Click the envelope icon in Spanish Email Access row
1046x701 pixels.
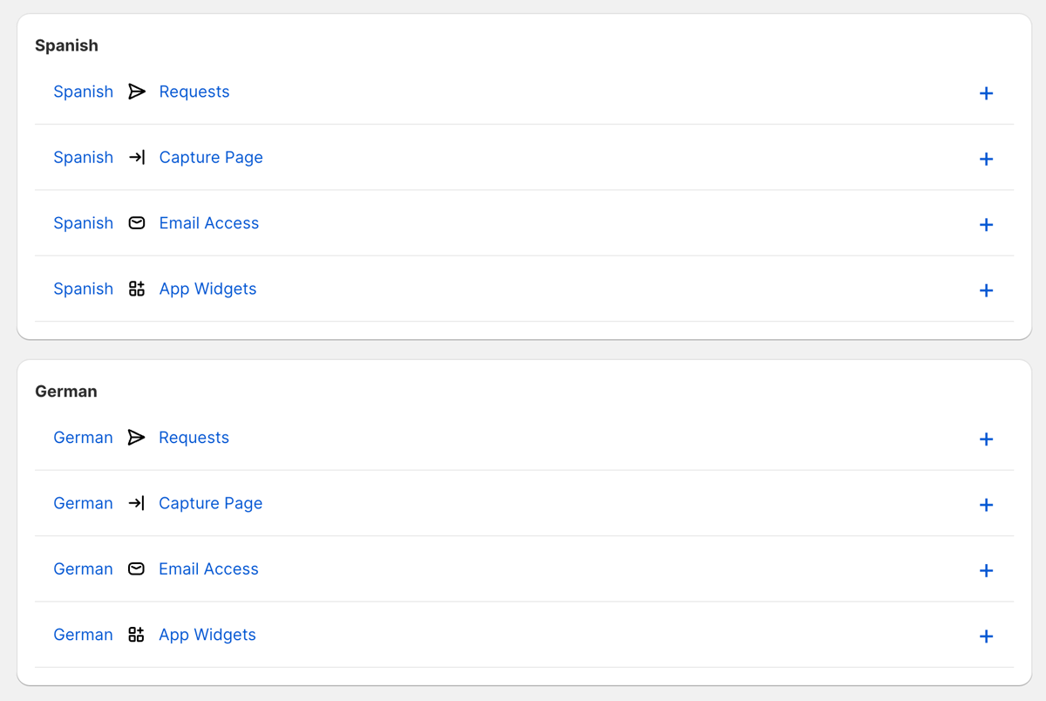[136, 223]
